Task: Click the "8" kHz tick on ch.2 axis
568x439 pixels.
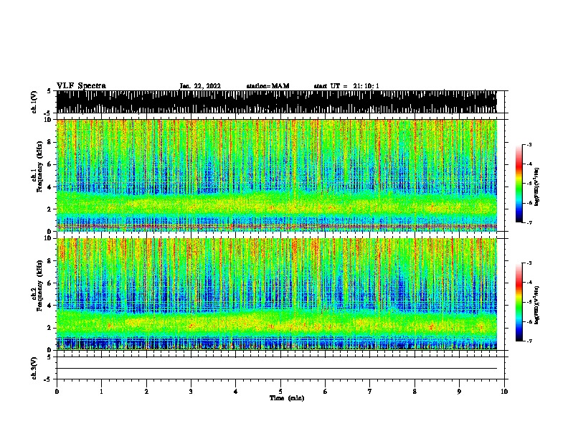Action: click(x=49, y=261)
